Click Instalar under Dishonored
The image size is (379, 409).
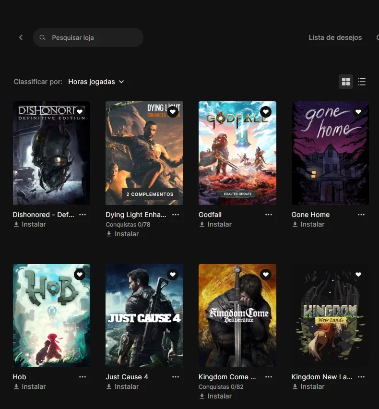[30, 224]
